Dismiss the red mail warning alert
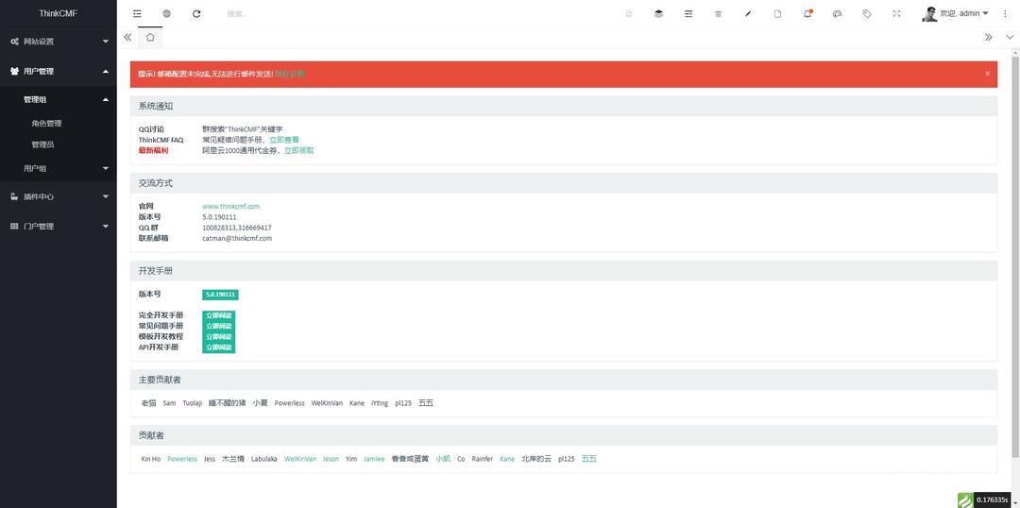This screenshot has width=1020, height=508. pyautogui.click(x=988, y=74)
